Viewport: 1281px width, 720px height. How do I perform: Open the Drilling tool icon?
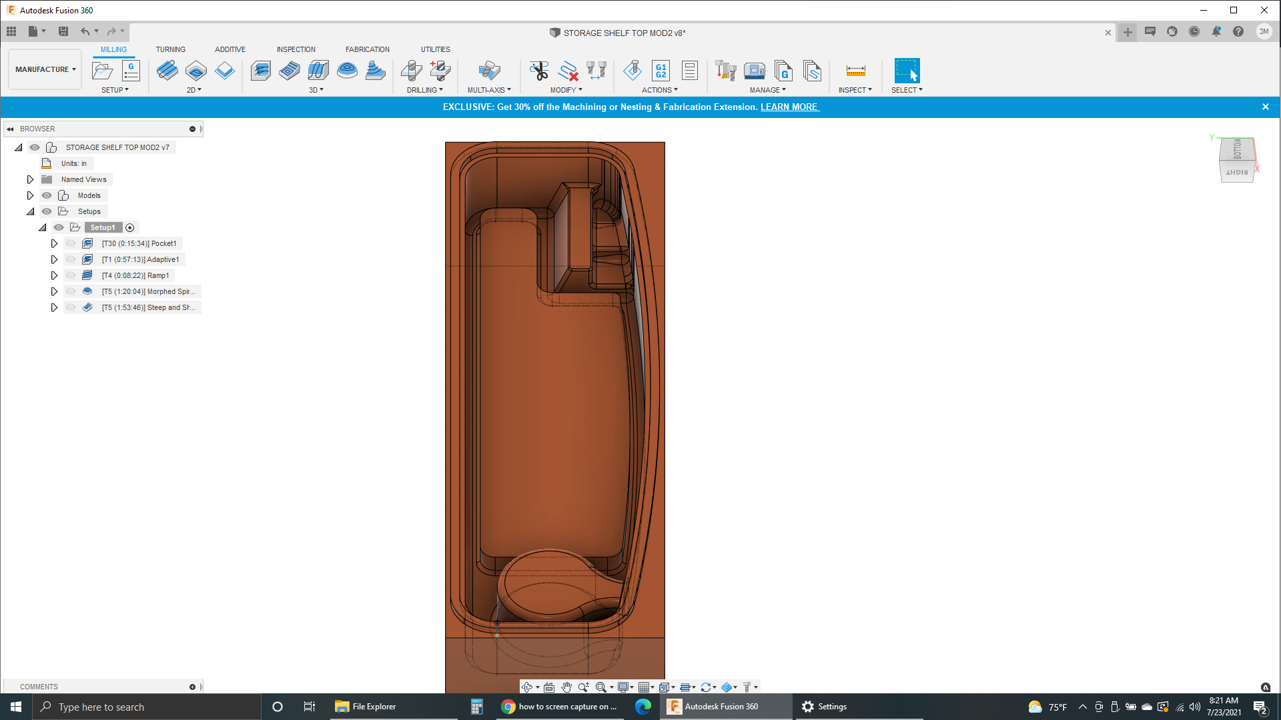click(x=411, y=71)
